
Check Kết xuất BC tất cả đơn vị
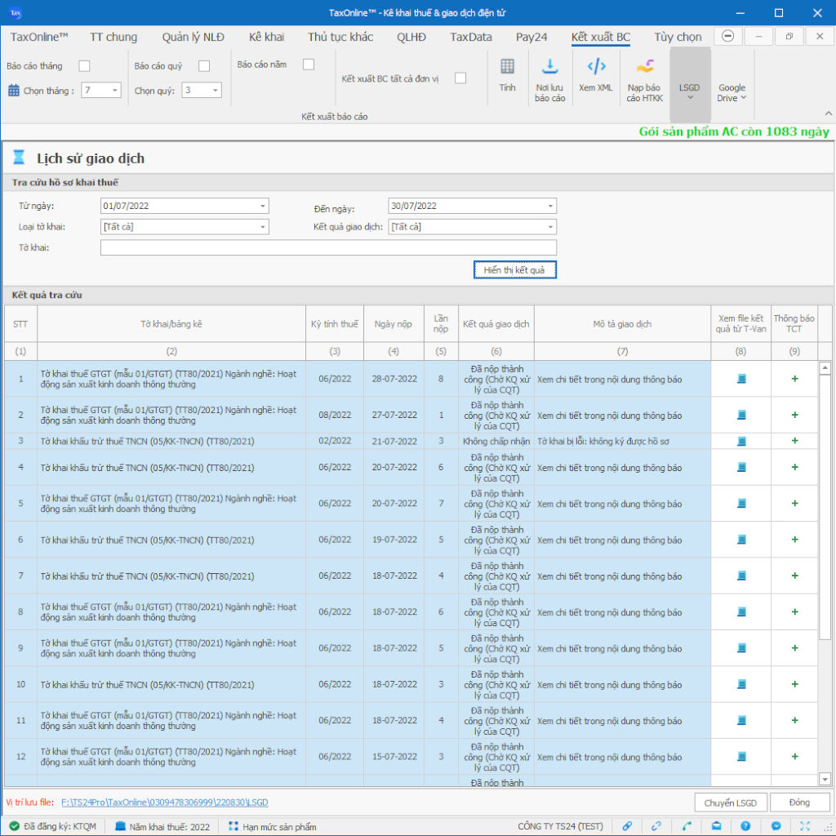click(460, 78)
